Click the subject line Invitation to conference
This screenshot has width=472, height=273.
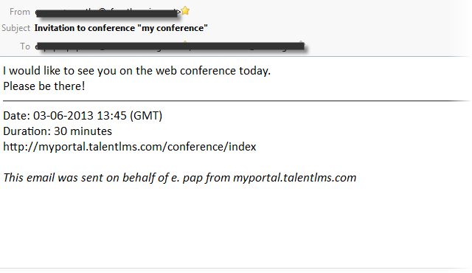point(121,28)
